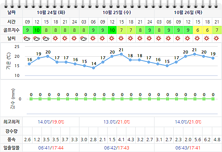Screen dimensions: 222x152
Task: Select the sunny icon for Oct 26 15시
Action: [x=197, y=38]
